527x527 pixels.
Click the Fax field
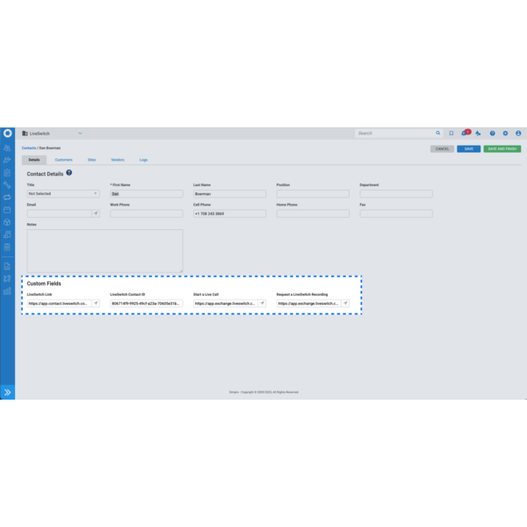[x=396, y=213]
